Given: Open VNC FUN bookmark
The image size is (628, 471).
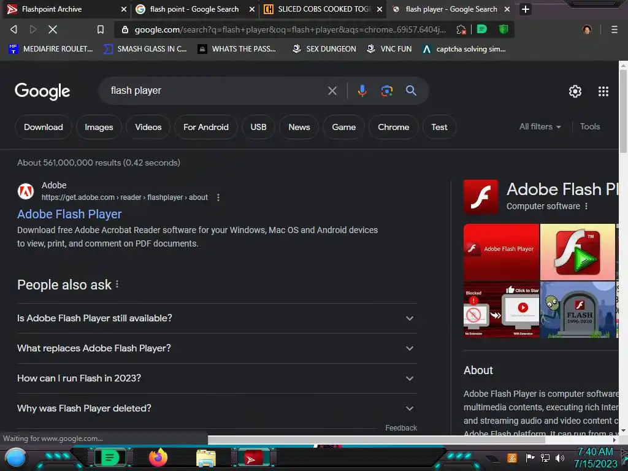Looking at the screenshot, I should (x=389, y=49).
